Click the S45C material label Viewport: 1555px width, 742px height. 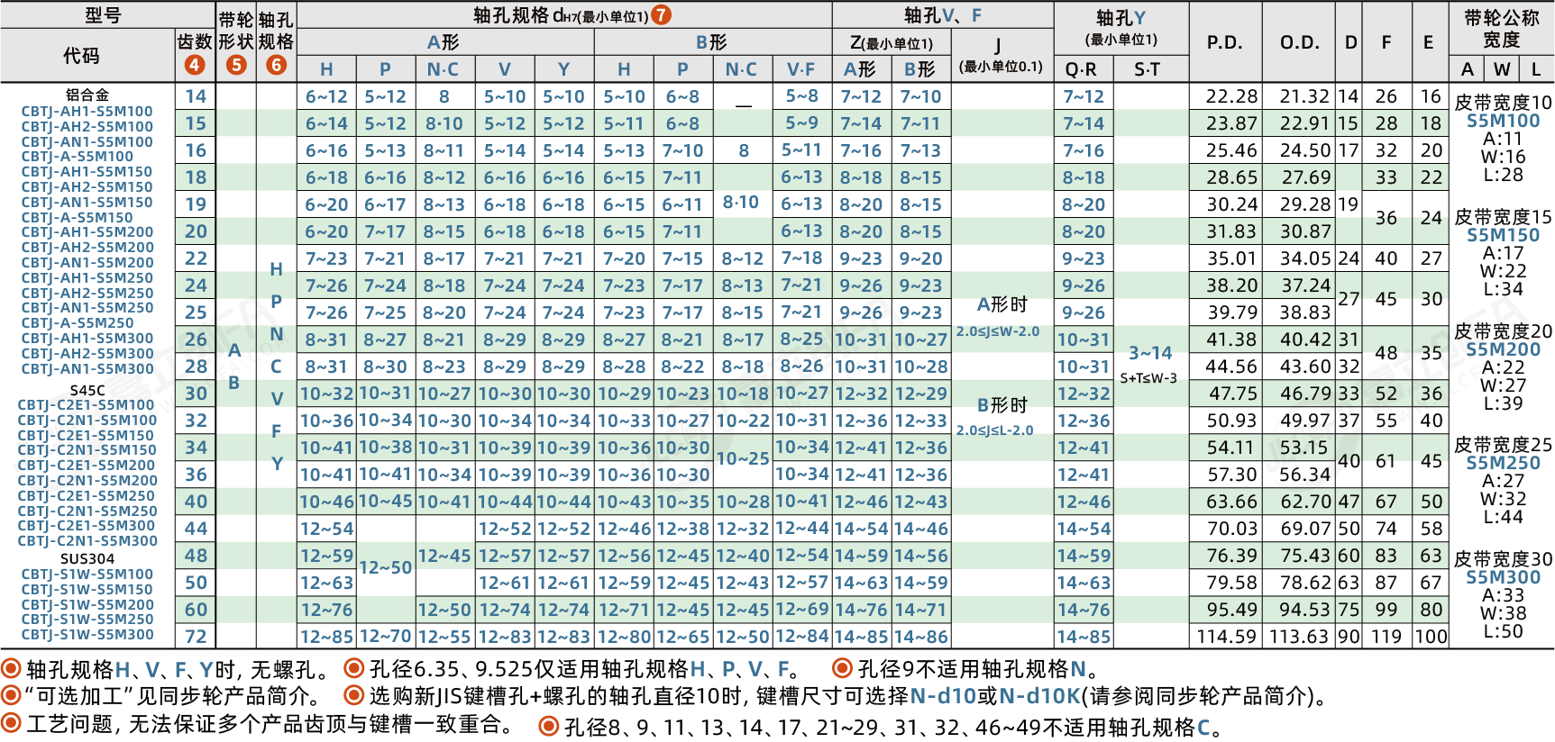(87, 391)
